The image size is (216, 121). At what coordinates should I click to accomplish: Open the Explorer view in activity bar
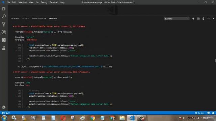coord(4,9)
